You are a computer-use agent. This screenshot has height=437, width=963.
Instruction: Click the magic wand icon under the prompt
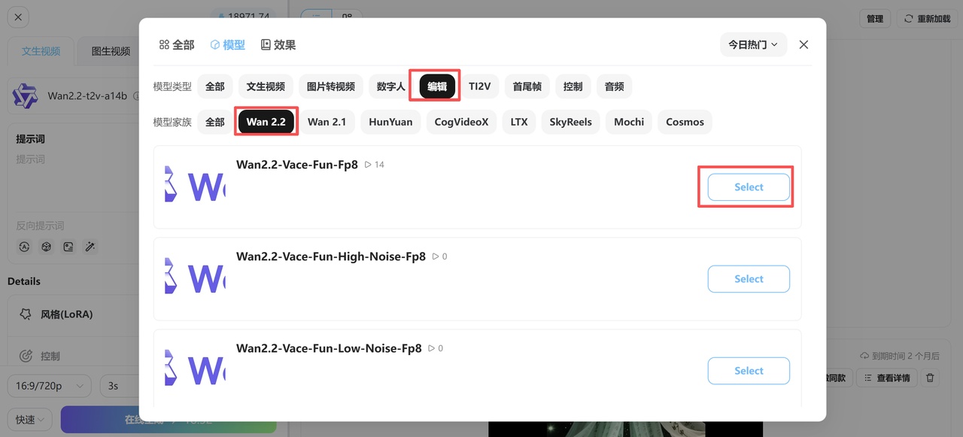(x=90, y=247)
